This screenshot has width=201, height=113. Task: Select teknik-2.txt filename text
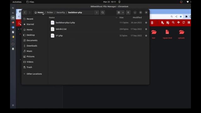(x=61, y=29)
